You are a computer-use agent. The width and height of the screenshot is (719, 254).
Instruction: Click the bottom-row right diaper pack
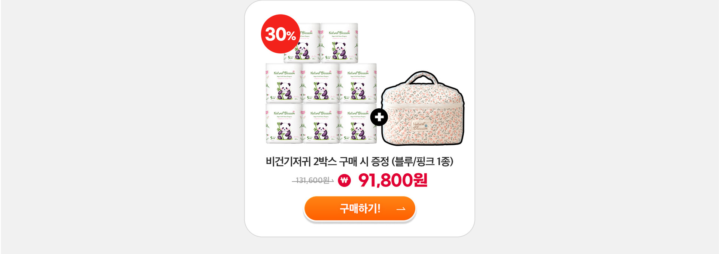(358, 123)
